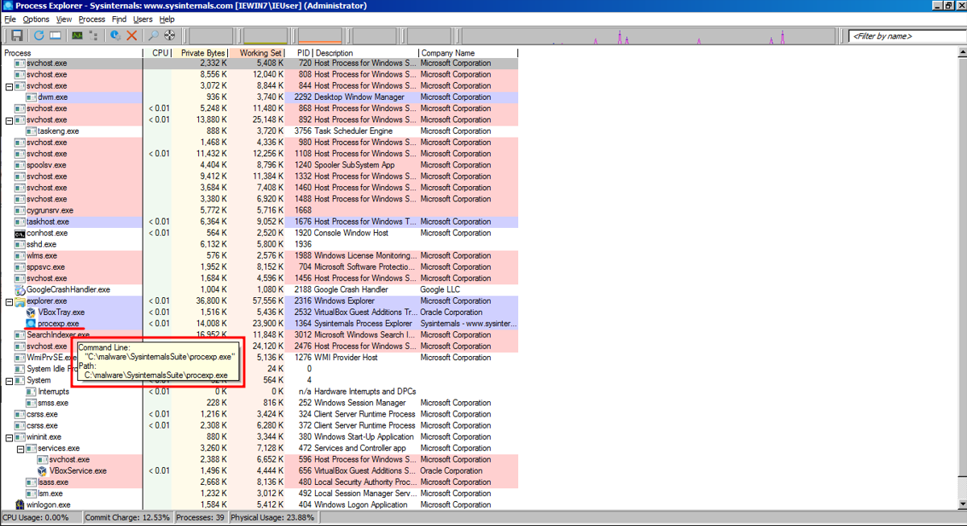Click the taskeng.exe process icon
967x526 pixels.
coord(31,130)
